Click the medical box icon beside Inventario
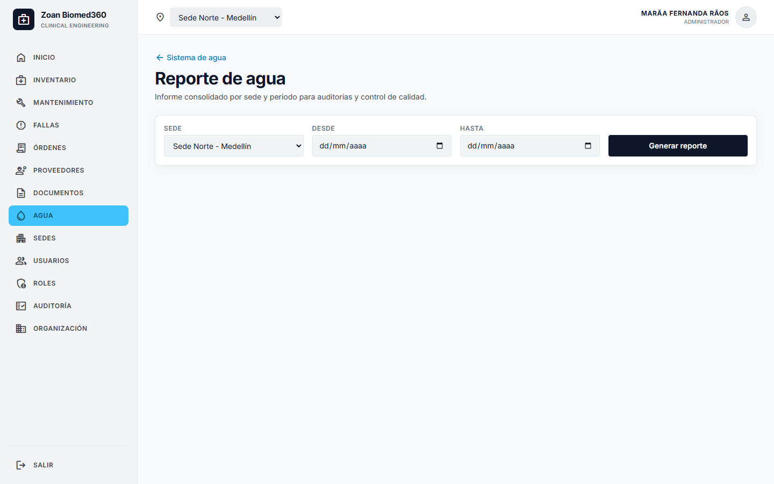Image resolution: width=774 pixels, height=484 pixels. click(x=21, y=80)
